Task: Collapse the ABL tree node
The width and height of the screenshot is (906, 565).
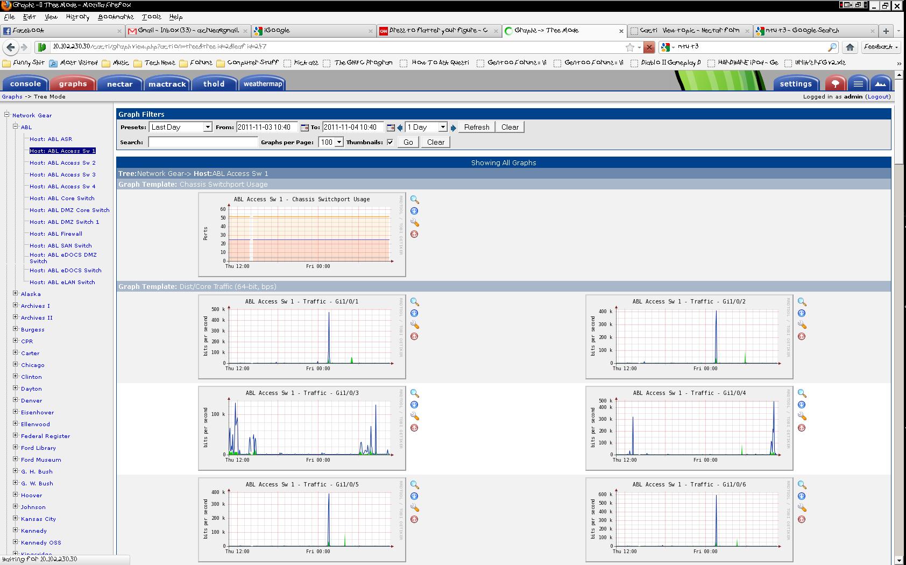Action: pyautogui.click(x=16, y=126)
